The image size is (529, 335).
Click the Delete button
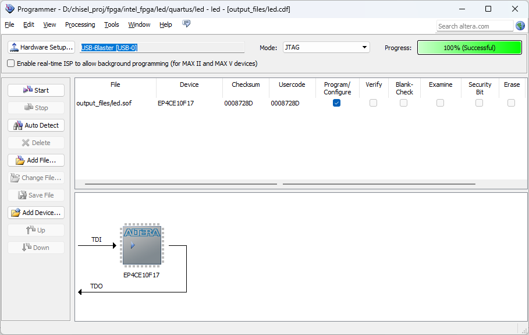click(36, 143)
